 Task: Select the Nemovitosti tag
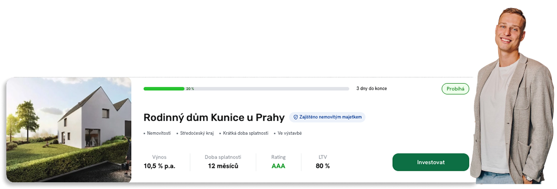[x=159, y=133]
